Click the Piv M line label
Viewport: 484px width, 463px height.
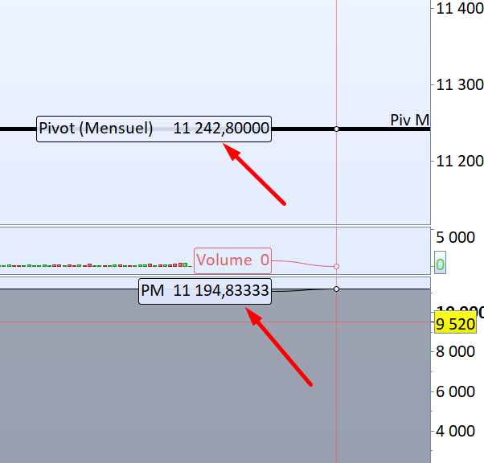pyautogui.click(x=410, y=120)
